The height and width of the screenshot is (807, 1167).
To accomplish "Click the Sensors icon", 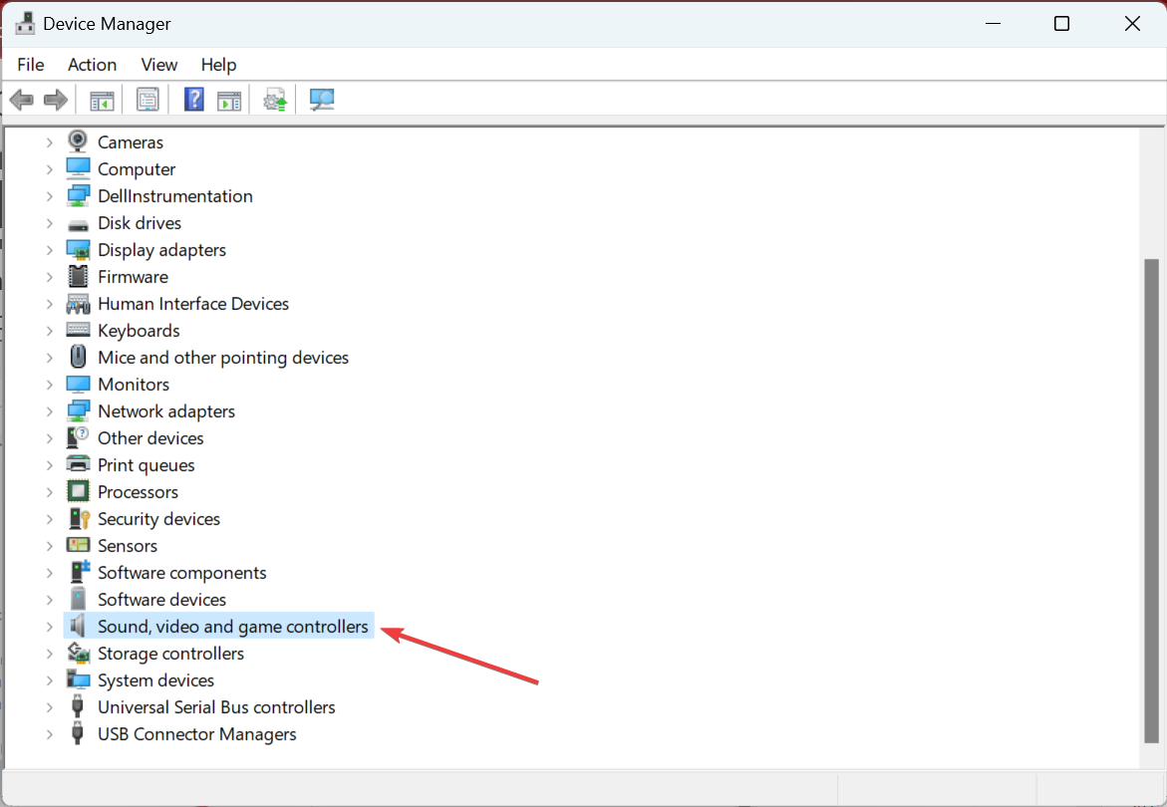I will (78, 545).
